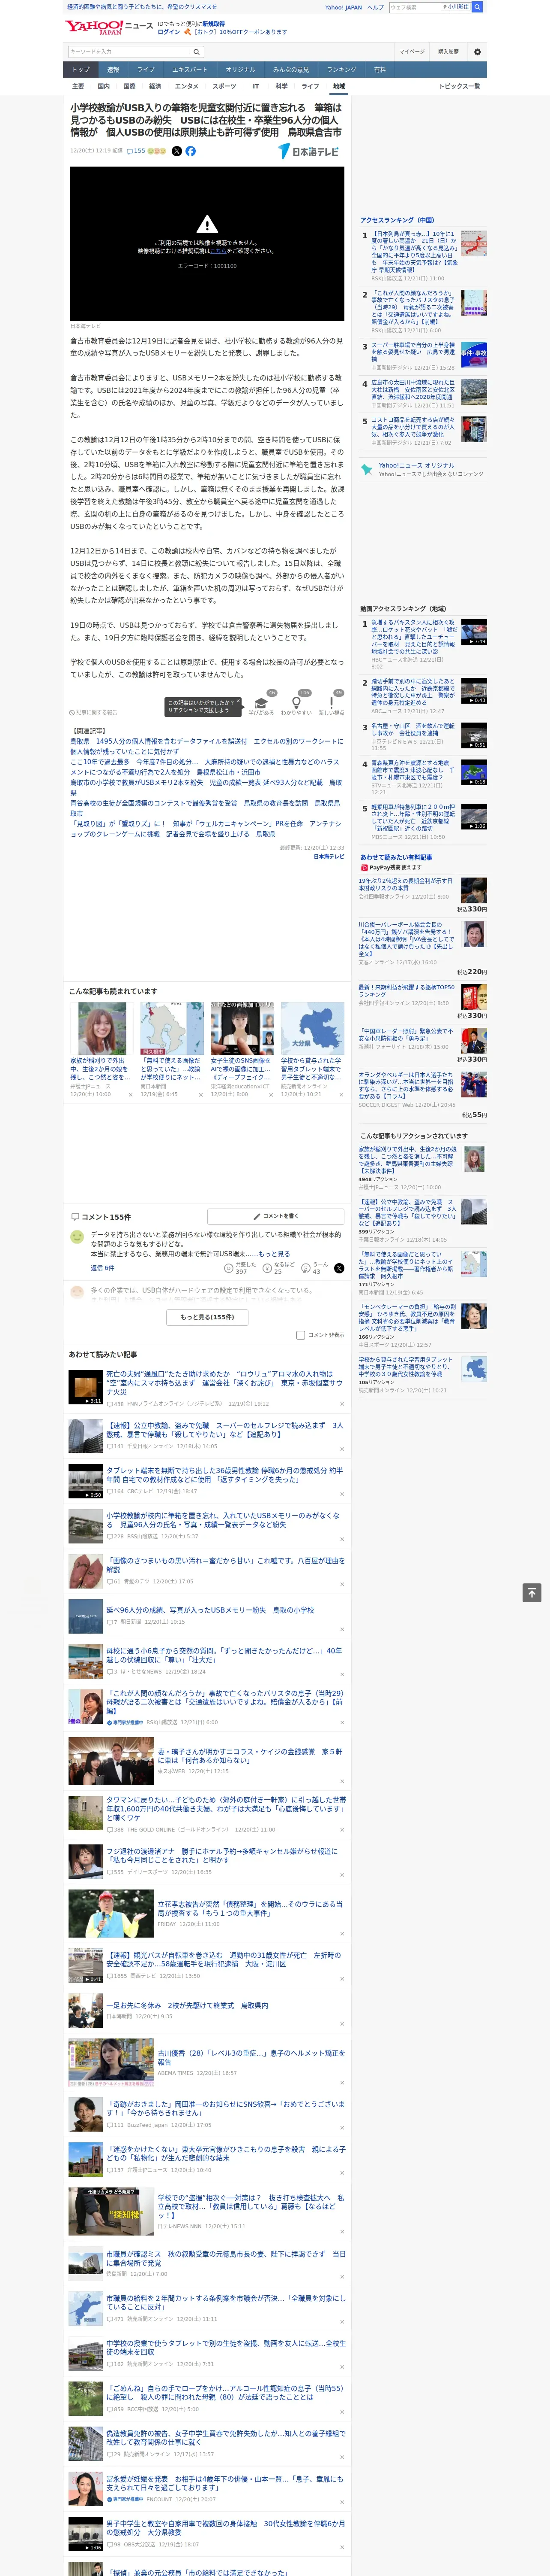Viewport: 550px width, 2576px height.
Task: React with わかりやすい lightbulb icon
Action: [296, 705]
